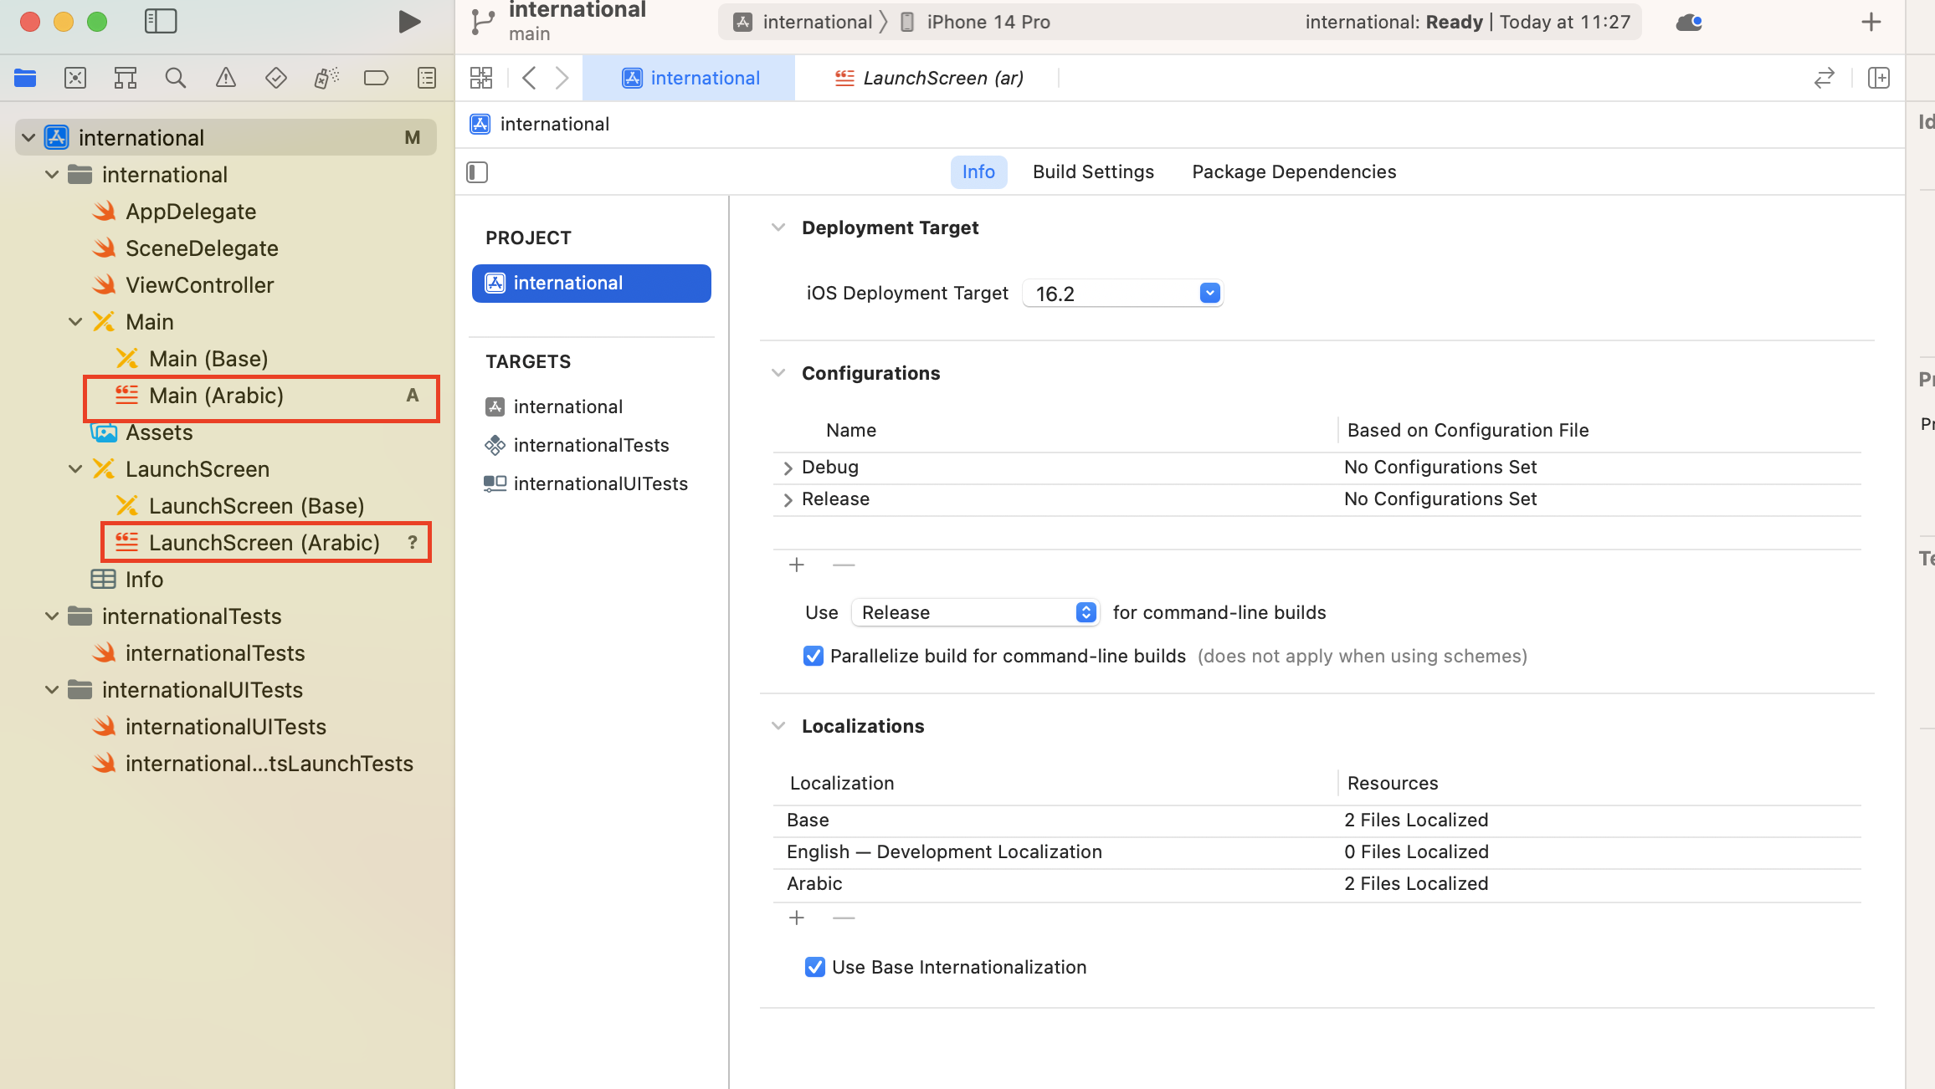The image size is (1935, 1089).
Task: Toggle Parallelize build for command-line builds
Action: point(814,656)
